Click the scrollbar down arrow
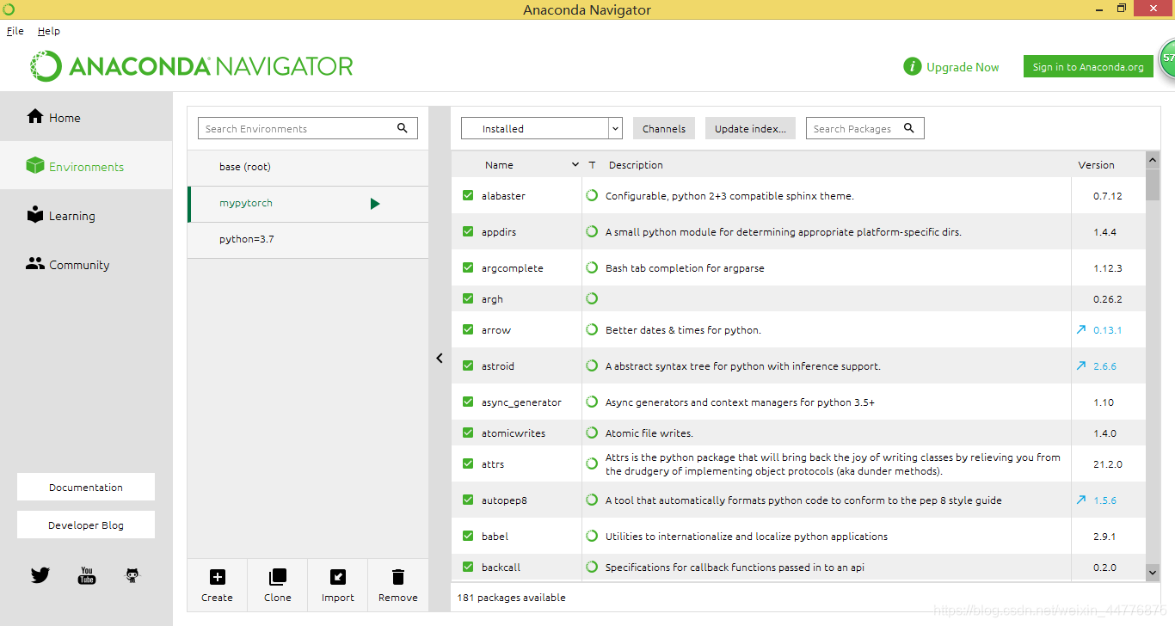Screen dimensions: 1175x626 click(1153, 572)
